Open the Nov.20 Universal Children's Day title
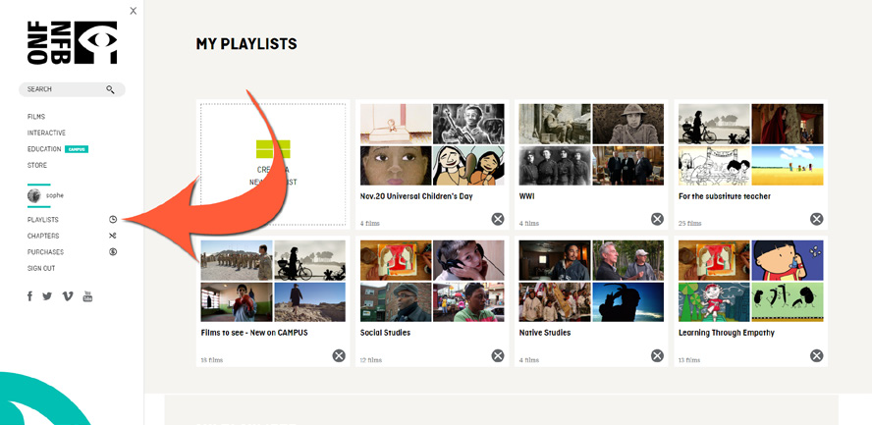 416,196
